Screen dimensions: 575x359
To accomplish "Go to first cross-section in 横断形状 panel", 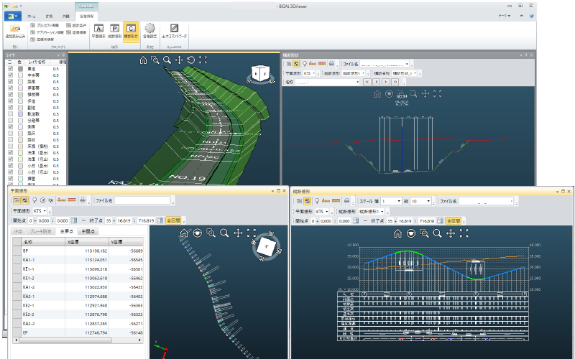I will pos(367,82).
